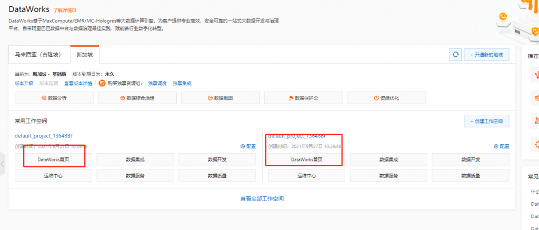
Task: Open 运维中心 in the left workspace card
Action: 53,176
